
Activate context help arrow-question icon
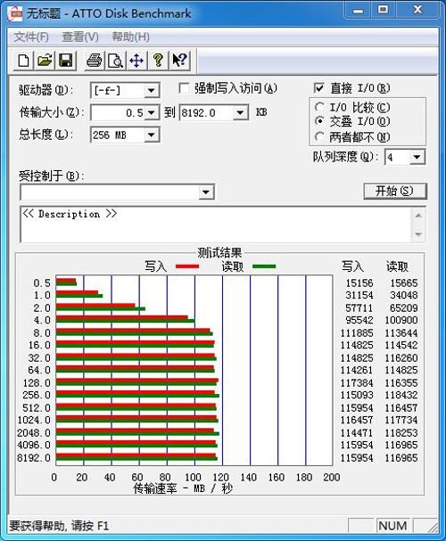point(179,61)
